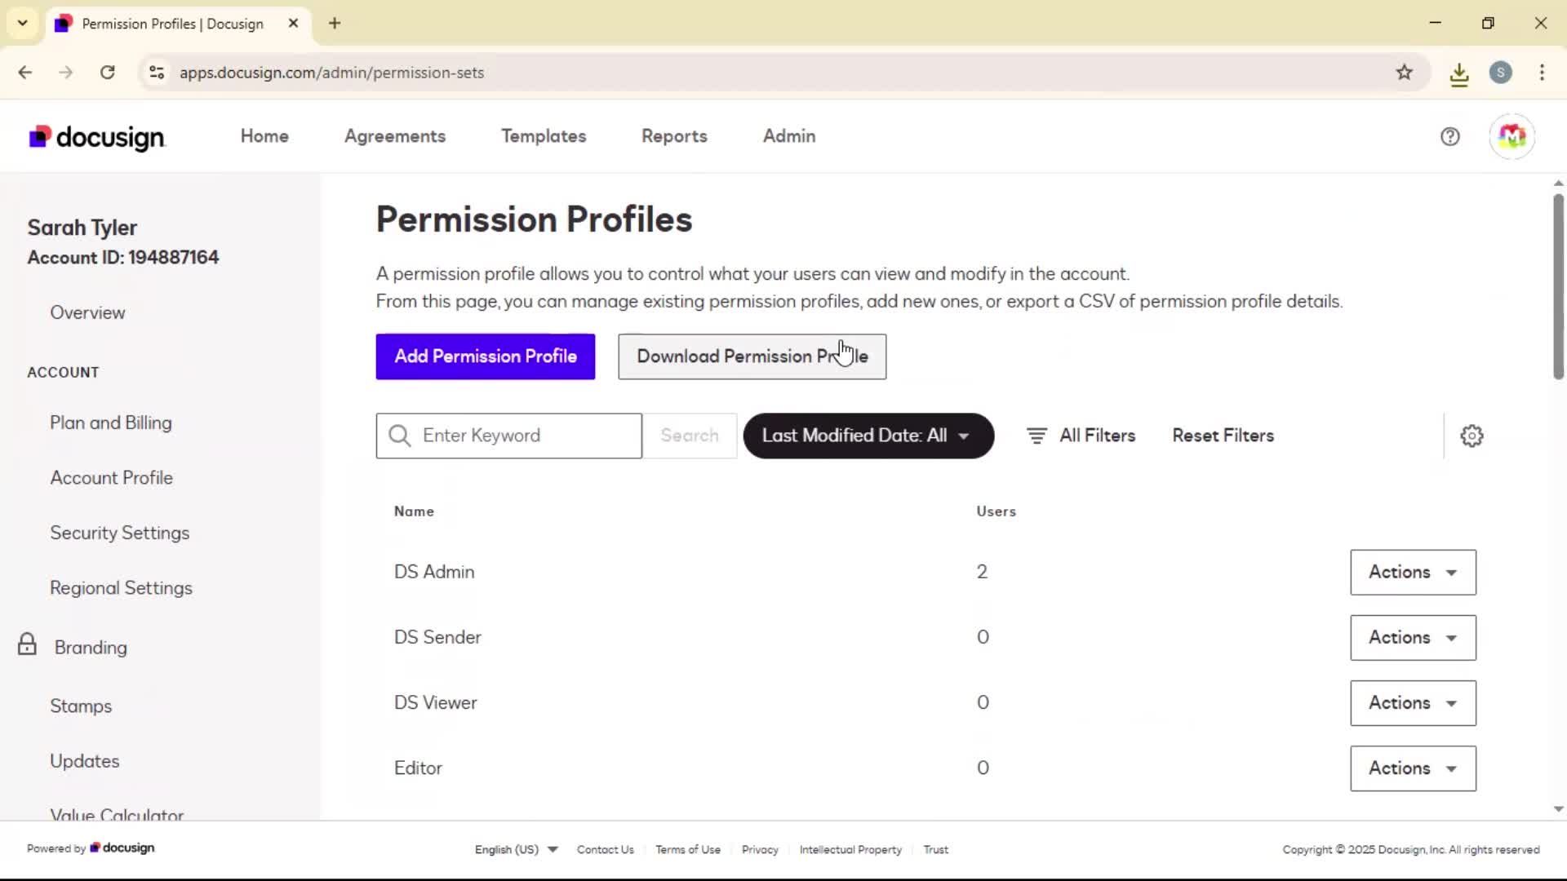
Task: Open the user profile avatar menu
Action: 1512,136
